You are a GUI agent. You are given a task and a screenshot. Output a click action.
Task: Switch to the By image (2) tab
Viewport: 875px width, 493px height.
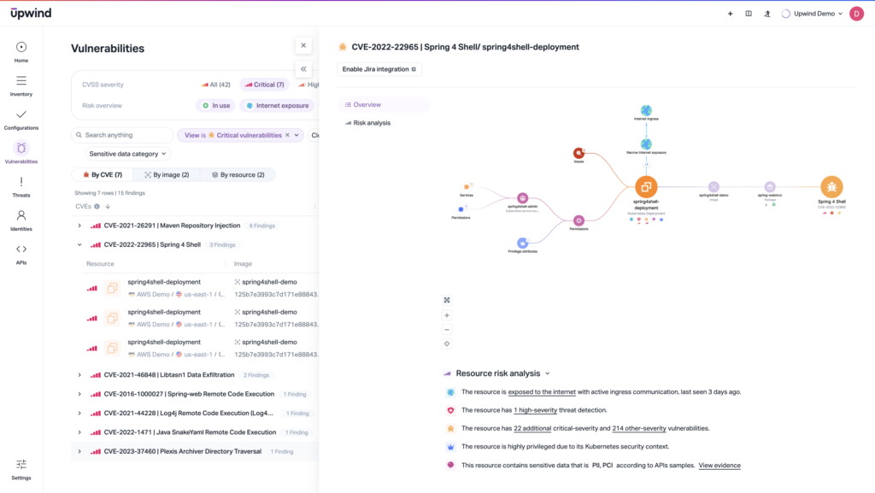167,174
